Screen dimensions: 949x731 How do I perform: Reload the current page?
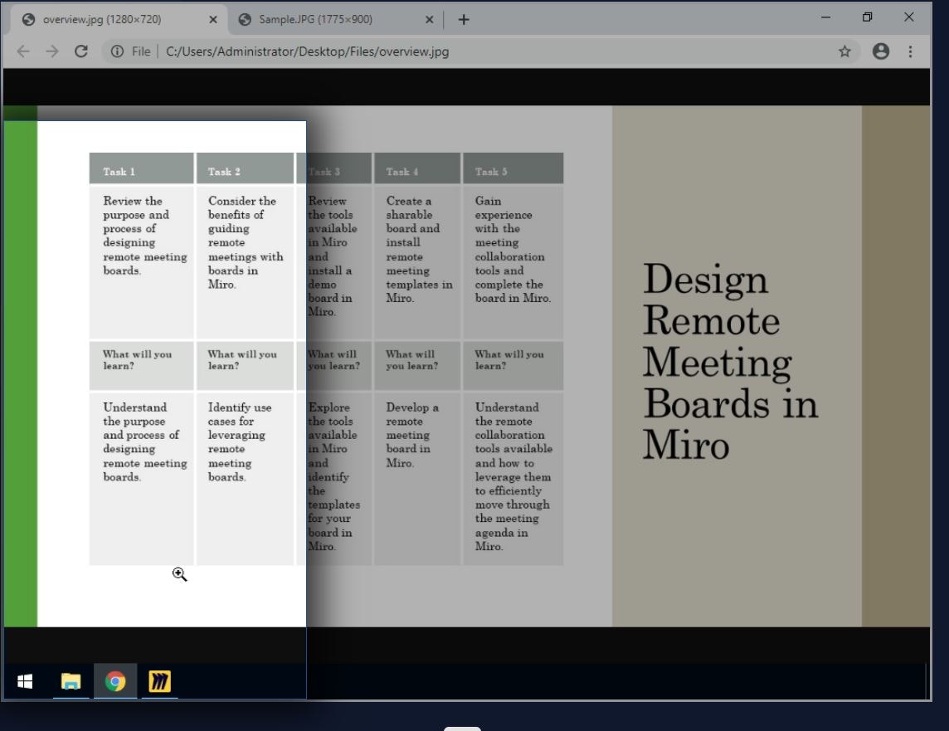pyautogui.click(x=81, y=51)
